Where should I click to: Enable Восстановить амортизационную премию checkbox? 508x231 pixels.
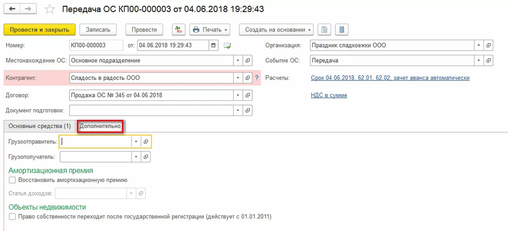(x=12, y=180)
